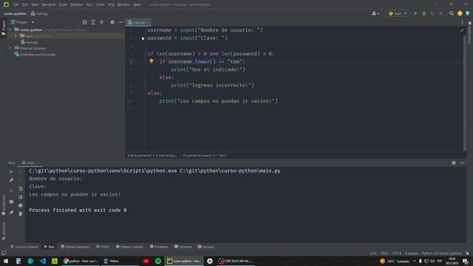
Task: Click the username.lower breadcrumb below editor
Action: 205,156
